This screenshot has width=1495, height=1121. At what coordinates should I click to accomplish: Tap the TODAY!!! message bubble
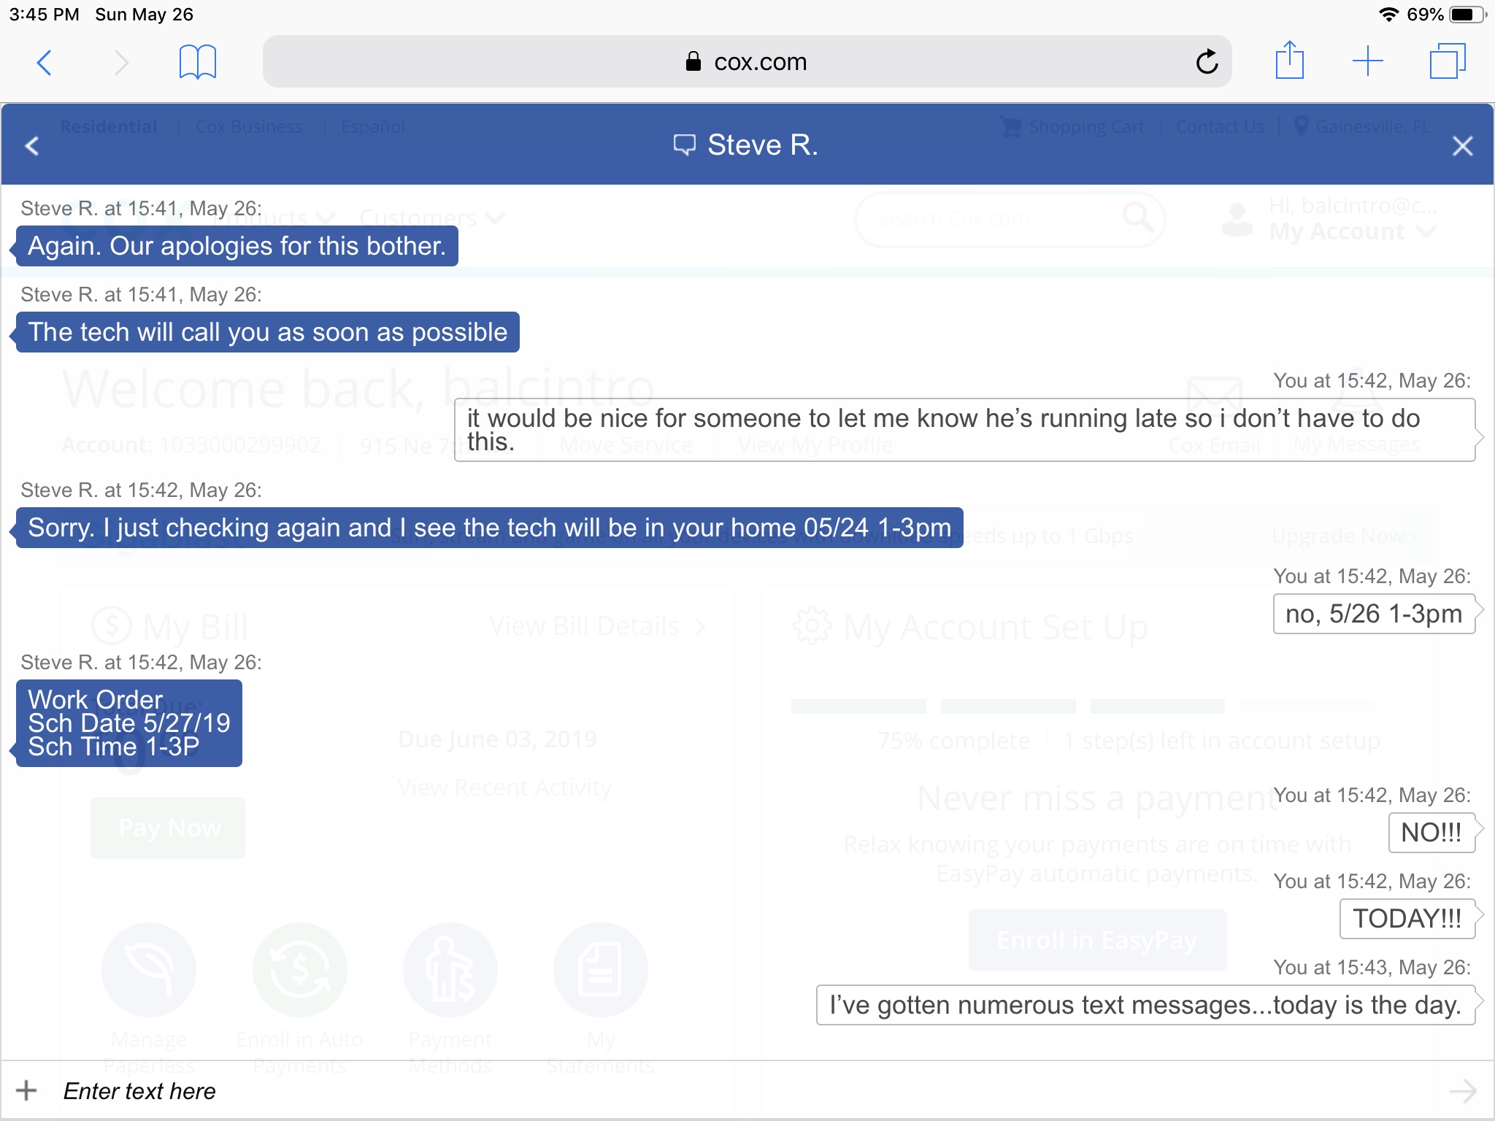[1407, 918]
